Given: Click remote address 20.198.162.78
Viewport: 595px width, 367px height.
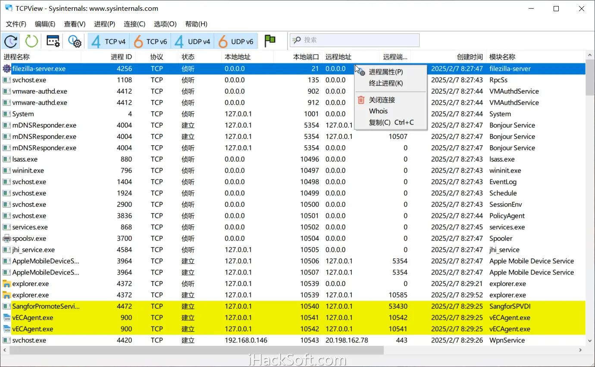Looking at the screenshot, I should coord(347,340).
